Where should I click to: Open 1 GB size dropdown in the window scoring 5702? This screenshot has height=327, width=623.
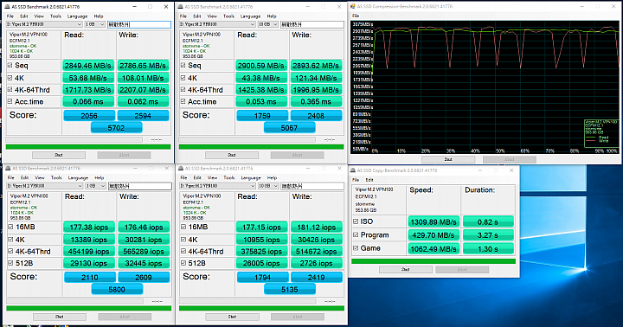95,24
